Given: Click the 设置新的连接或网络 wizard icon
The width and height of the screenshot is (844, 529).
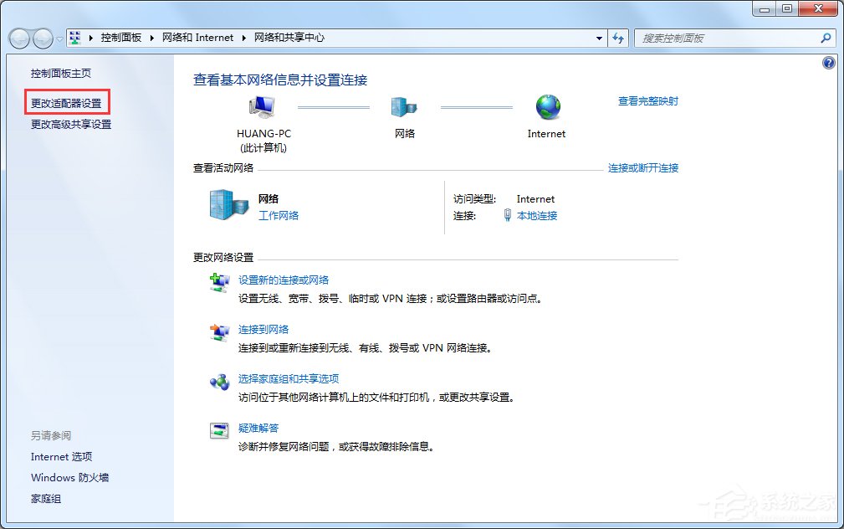Looking at the screenshot, I should tap(219, 280).
